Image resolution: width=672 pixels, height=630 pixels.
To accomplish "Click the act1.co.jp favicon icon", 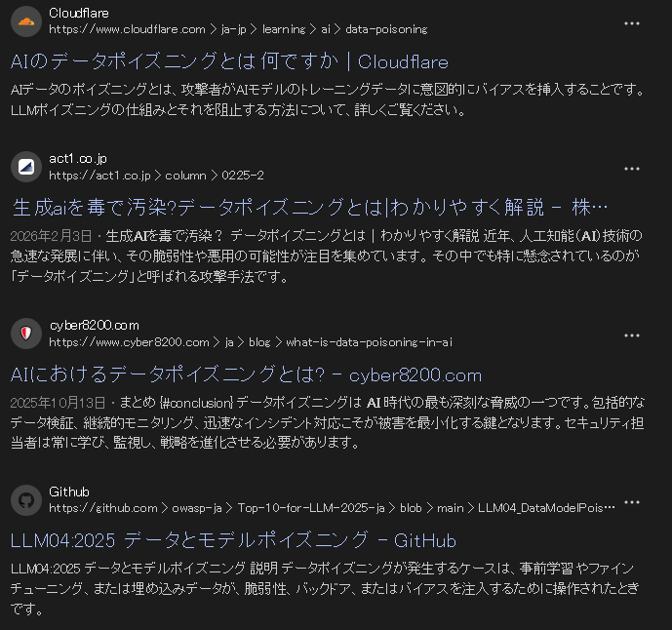I will point(25,167).
